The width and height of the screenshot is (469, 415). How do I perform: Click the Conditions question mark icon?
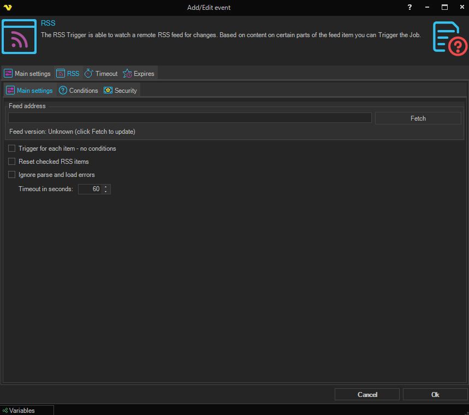(63, 91)
